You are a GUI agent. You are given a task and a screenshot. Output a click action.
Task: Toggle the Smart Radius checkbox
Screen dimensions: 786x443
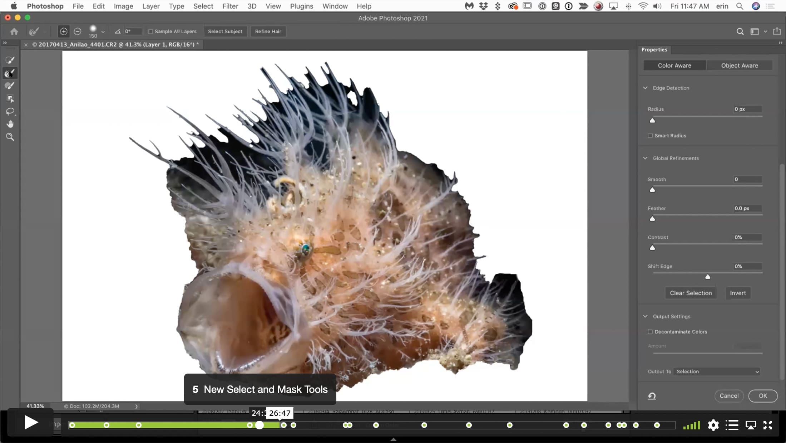pos(650,136)
